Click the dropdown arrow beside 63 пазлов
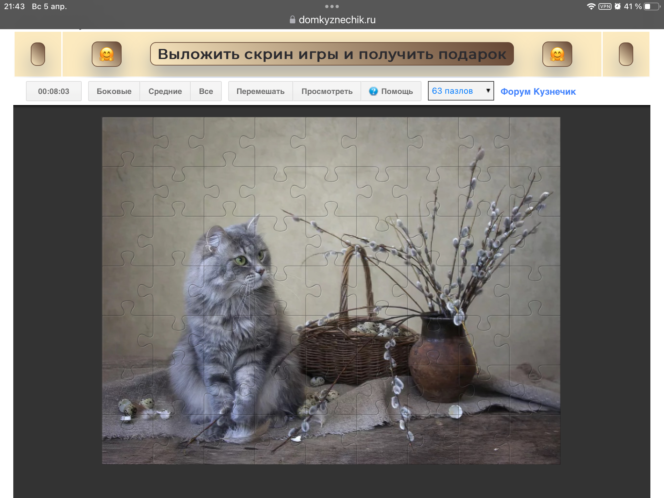 click(488, 91)
